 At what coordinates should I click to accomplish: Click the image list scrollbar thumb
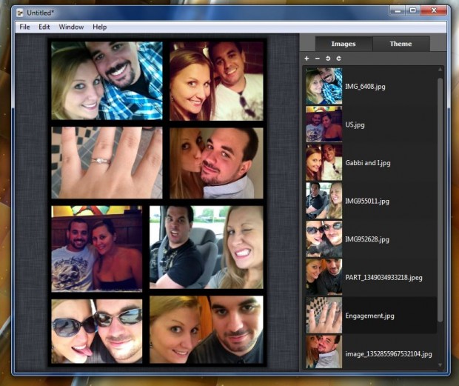click(x=440, y=199)
